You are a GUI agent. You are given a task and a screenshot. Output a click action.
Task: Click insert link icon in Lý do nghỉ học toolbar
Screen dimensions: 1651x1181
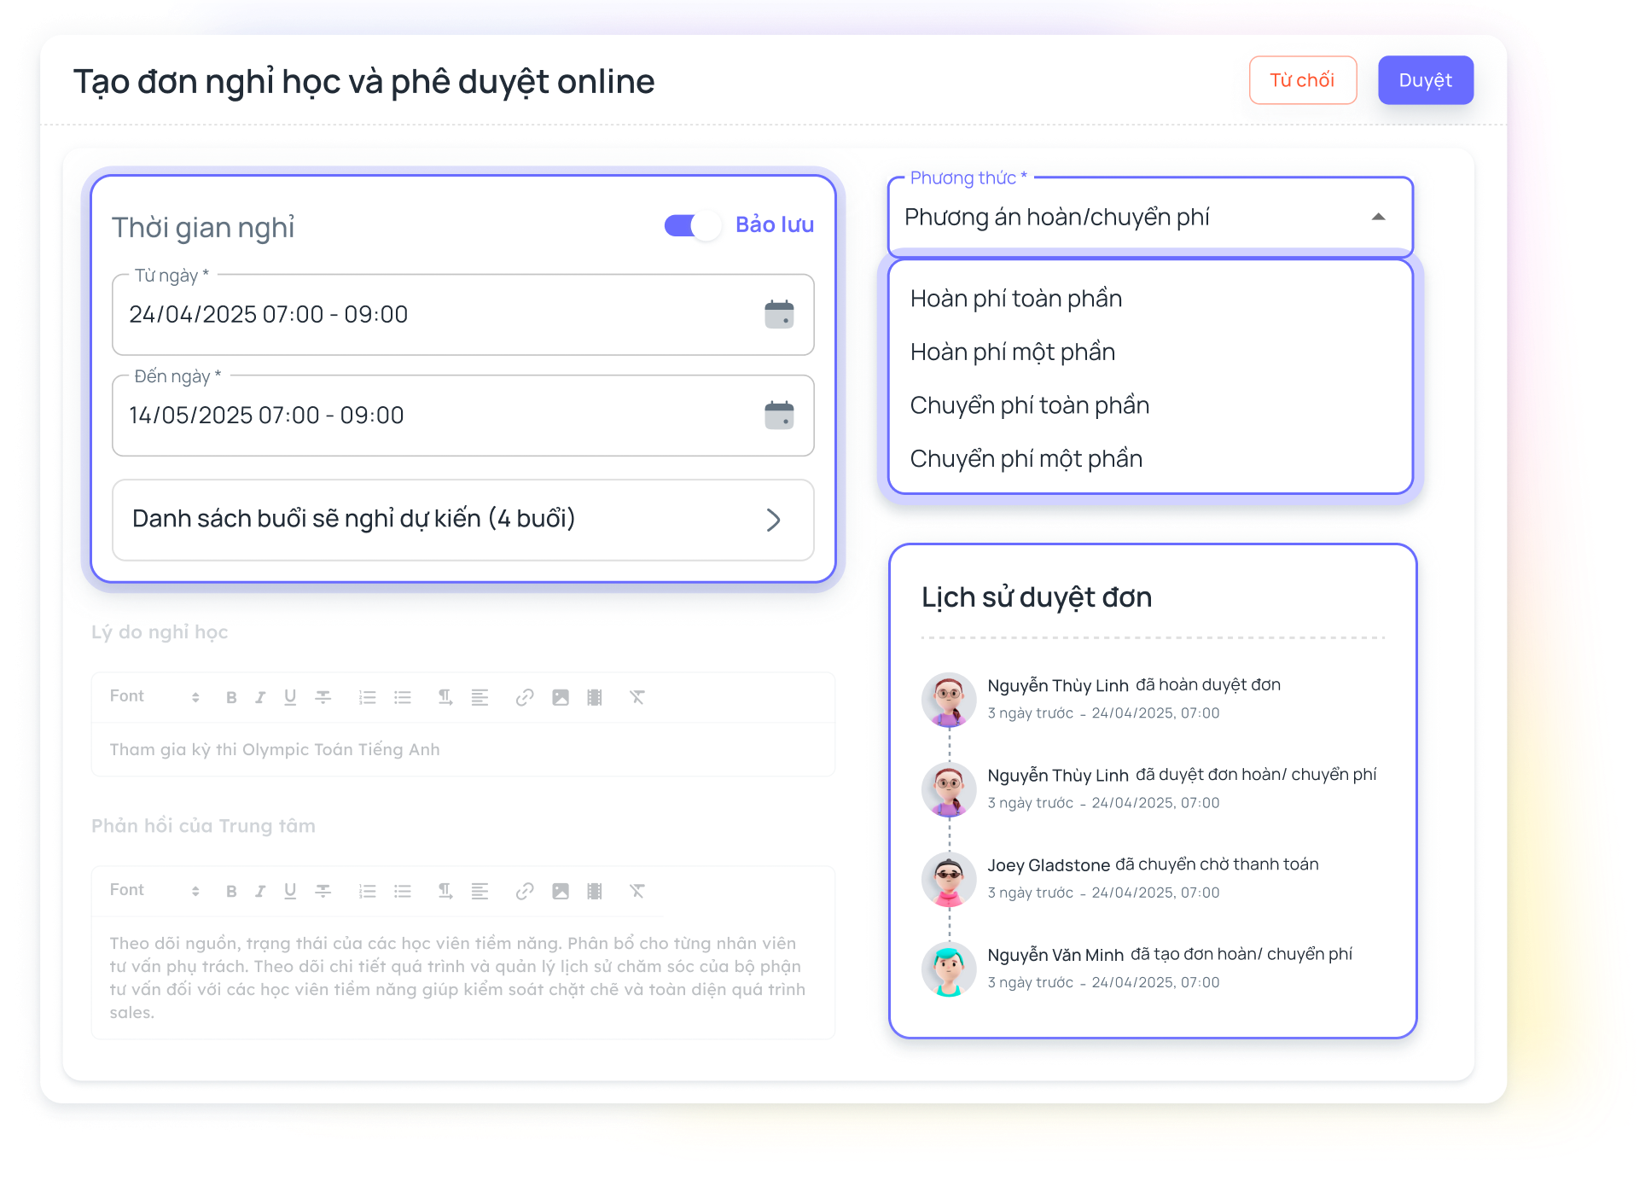coord(525,697)
